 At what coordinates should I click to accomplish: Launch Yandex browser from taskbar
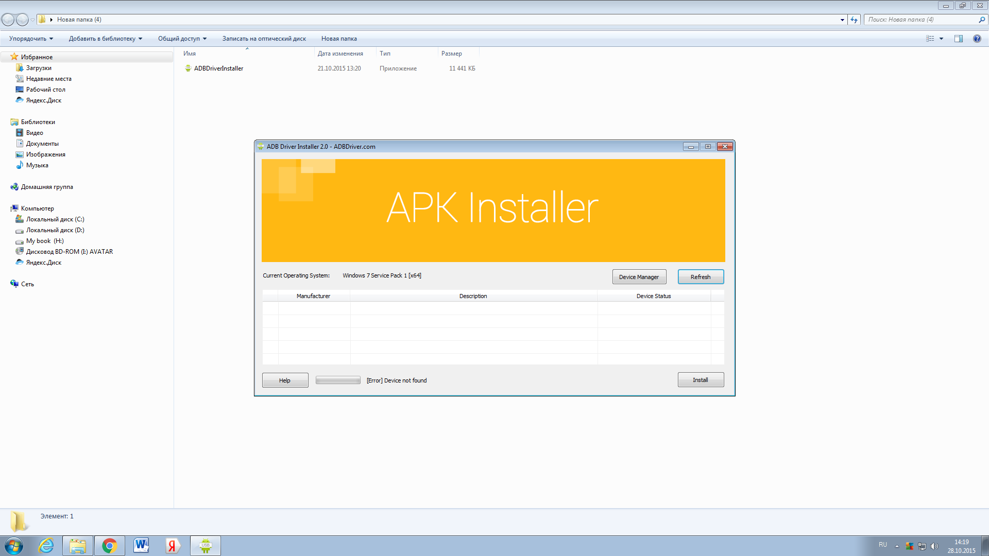click(173, 546)
